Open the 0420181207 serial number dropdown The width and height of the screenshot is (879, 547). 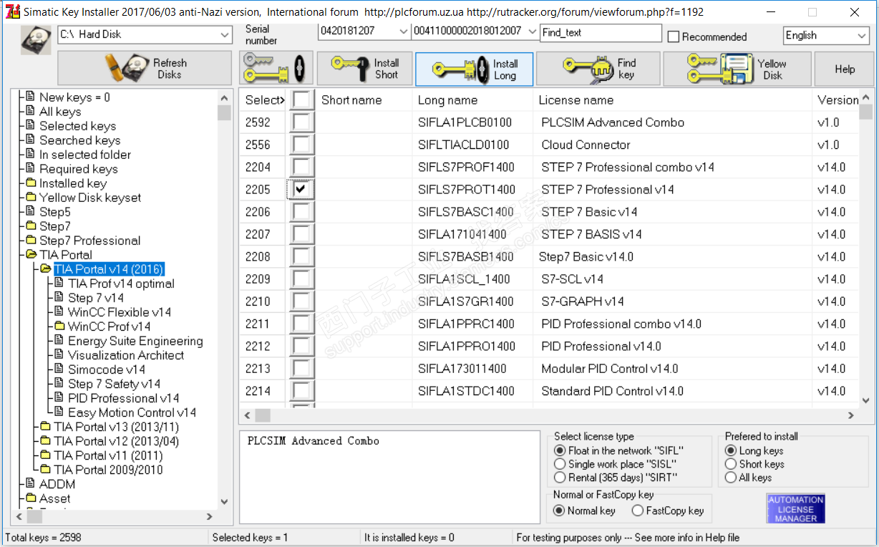pos(403,32)
